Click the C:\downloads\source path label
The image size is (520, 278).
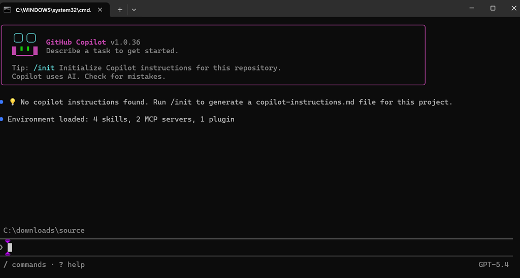coord(44,230)
